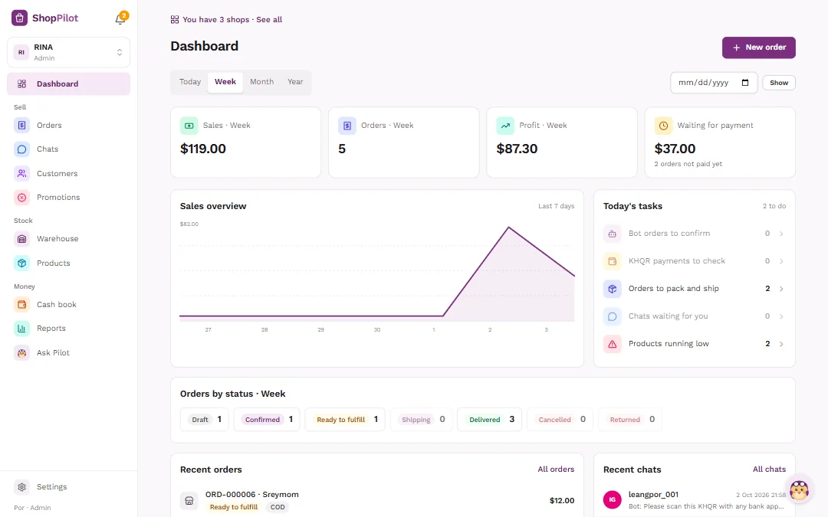The width and height of the screenshot is (828, 517).
Task: Open recent order ORD-000006 Sreymom
Action: click(377, 500)
